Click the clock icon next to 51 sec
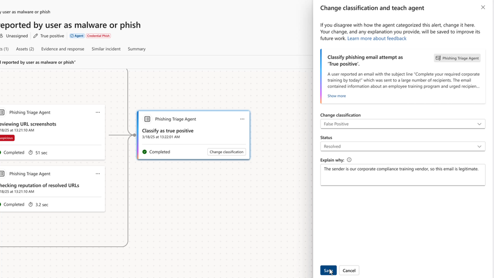Screen dimensions: 494x278 coord(31,153)
